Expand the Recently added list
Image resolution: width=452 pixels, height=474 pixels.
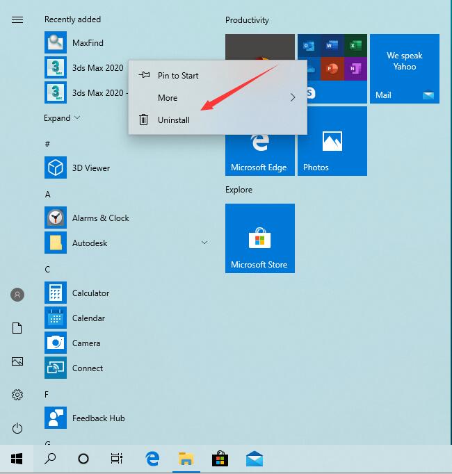[62, 118]
